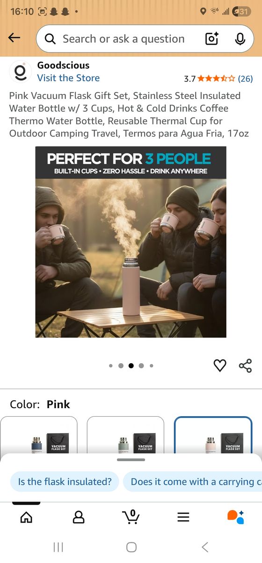Visit the Goodscious store link
Screen dimensions: 262x563
pyautogui.click(x=68, y=78)
